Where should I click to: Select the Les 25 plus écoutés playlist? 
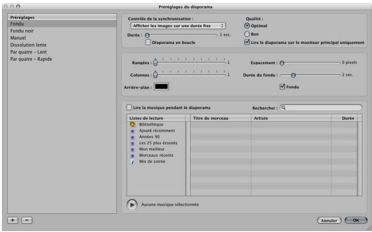click(x=156, y=143)
